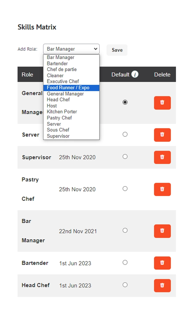Delete the Pastry Chef role
192x317 pixels.
tap(162, 189)
